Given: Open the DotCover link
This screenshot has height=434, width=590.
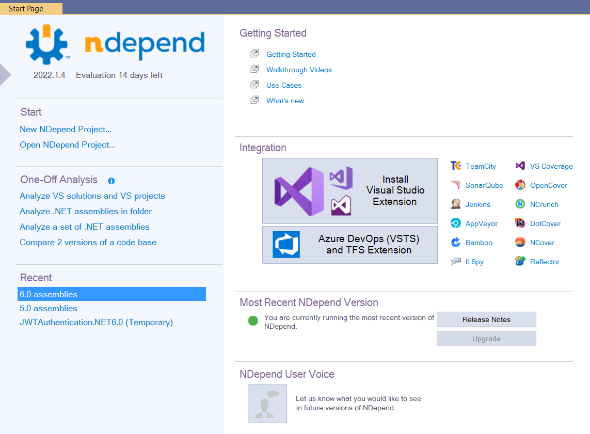Looking at the screenshot, I should pyautogui.click(x=545, y=224).
